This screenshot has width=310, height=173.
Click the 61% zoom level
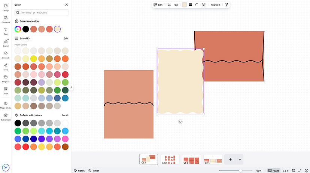tap(259, 171)
